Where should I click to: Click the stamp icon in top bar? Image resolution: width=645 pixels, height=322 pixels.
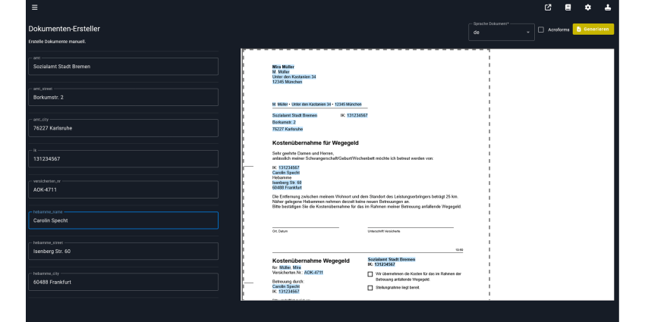coord(608,8)
